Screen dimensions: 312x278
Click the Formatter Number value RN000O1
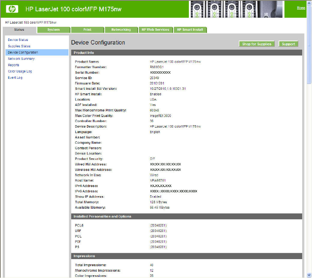(x=157, y=67)
